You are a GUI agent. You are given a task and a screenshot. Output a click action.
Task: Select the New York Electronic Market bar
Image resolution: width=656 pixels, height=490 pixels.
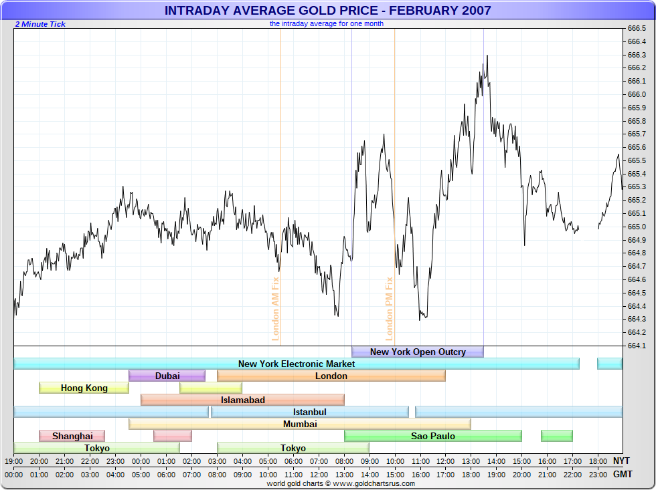296,364
